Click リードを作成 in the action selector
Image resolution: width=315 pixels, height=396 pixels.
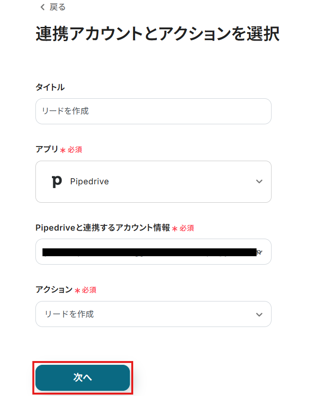pos(69,314)
